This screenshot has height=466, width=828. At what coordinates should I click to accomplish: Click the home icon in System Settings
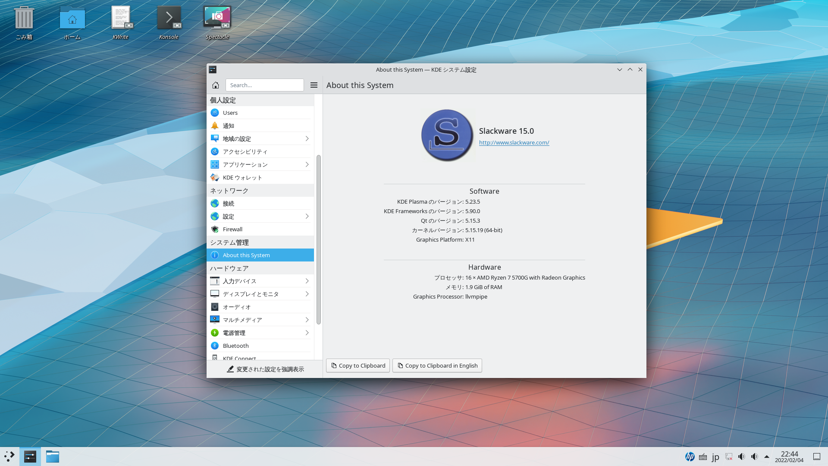click(x=216, y=85)
